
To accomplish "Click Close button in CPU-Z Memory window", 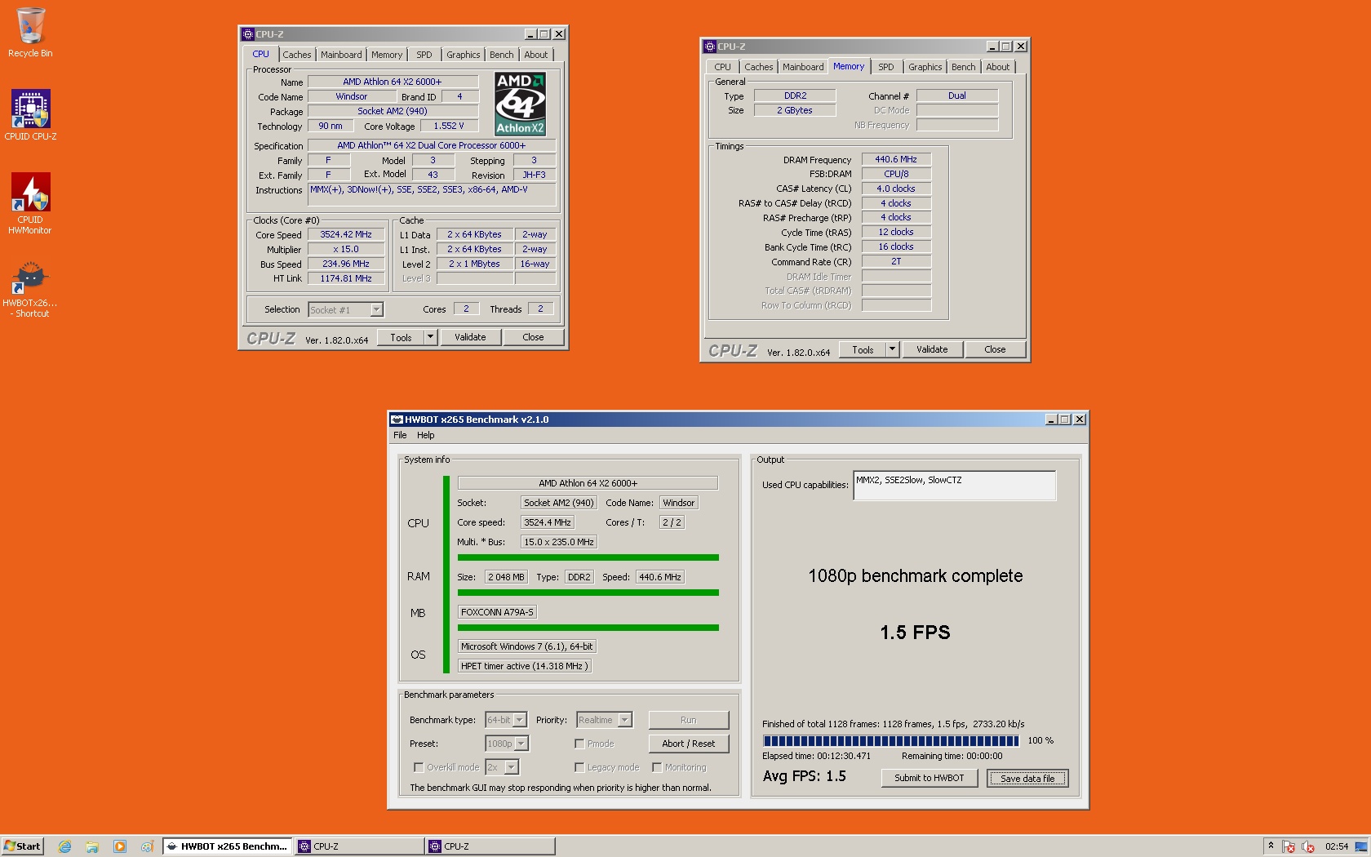I will pyautogui.click(x=995, y=349).
